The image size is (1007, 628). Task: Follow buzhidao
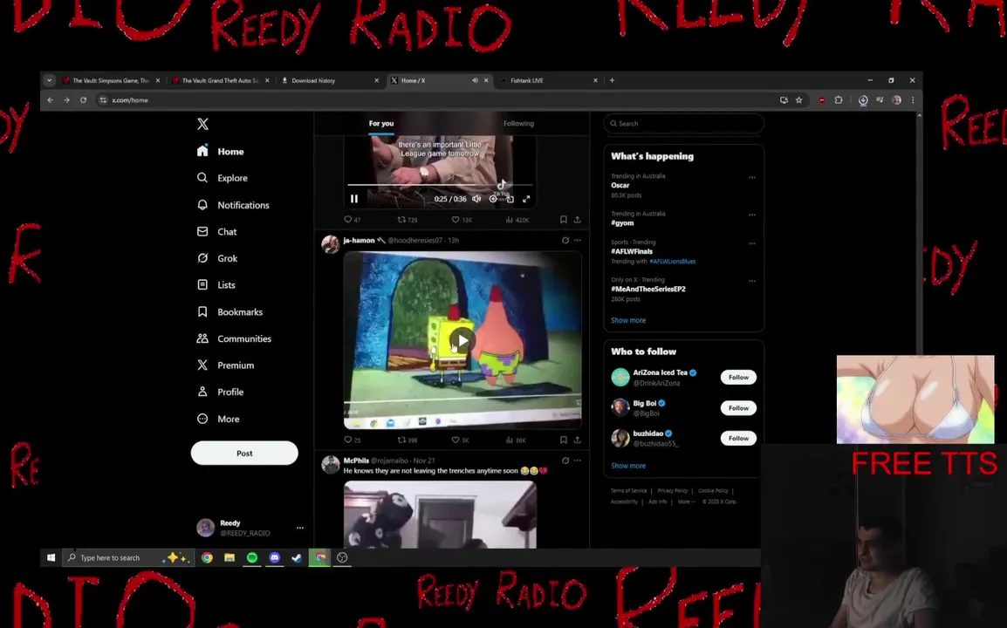coord(738,438)
